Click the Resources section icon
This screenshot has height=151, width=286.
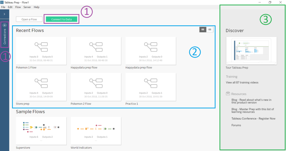click(228, 94)
